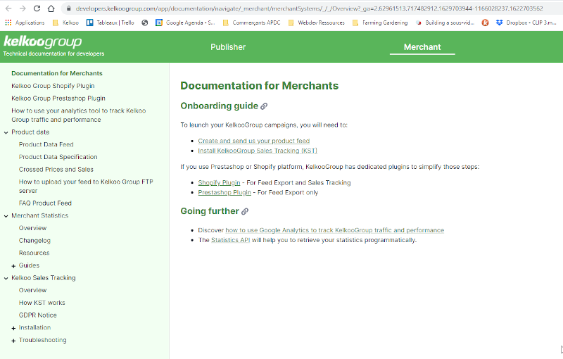Follow the Statistics API link
The width and height of the screenshot is (563, 359).
(x=231, y=240)
